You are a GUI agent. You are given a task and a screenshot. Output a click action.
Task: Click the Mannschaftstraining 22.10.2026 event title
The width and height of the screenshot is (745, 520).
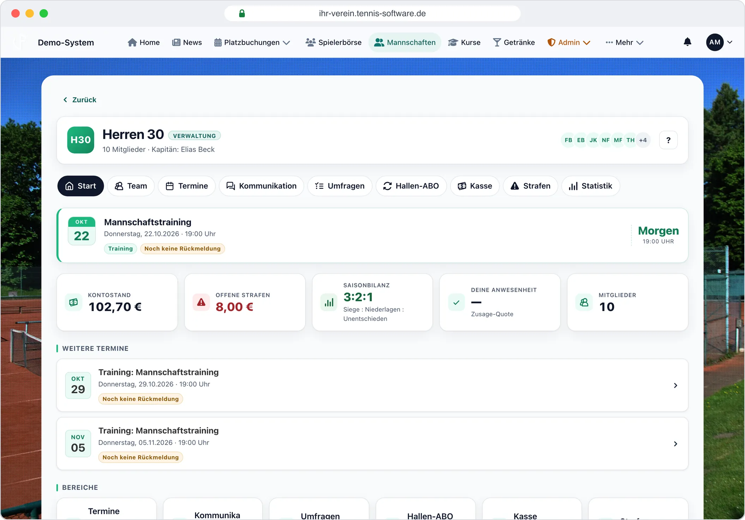click(148, 222)
